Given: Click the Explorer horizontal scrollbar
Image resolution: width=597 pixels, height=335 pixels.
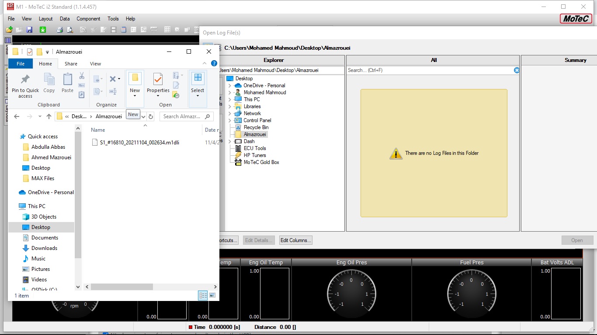Looking at the screenshot, I should coord(122,287).
